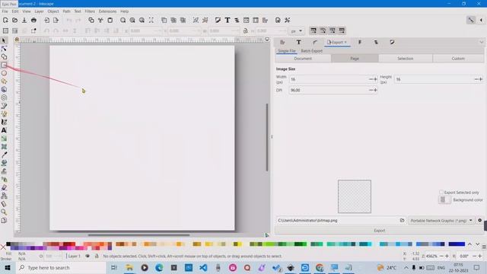Click the Paste clipboard icon
This screenshot has height=274, width=487.
click(110, 21)
